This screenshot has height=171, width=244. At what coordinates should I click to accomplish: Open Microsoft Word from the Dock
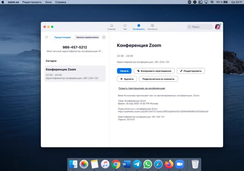126,164
